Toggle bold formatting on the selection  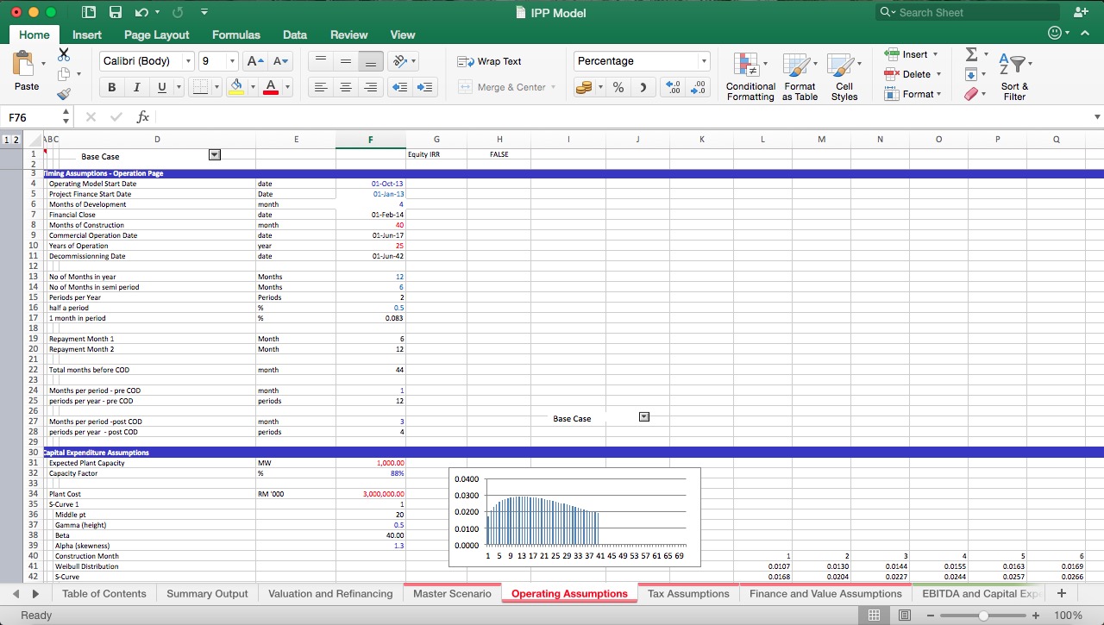pyautogui.click(x=111, y=87)
